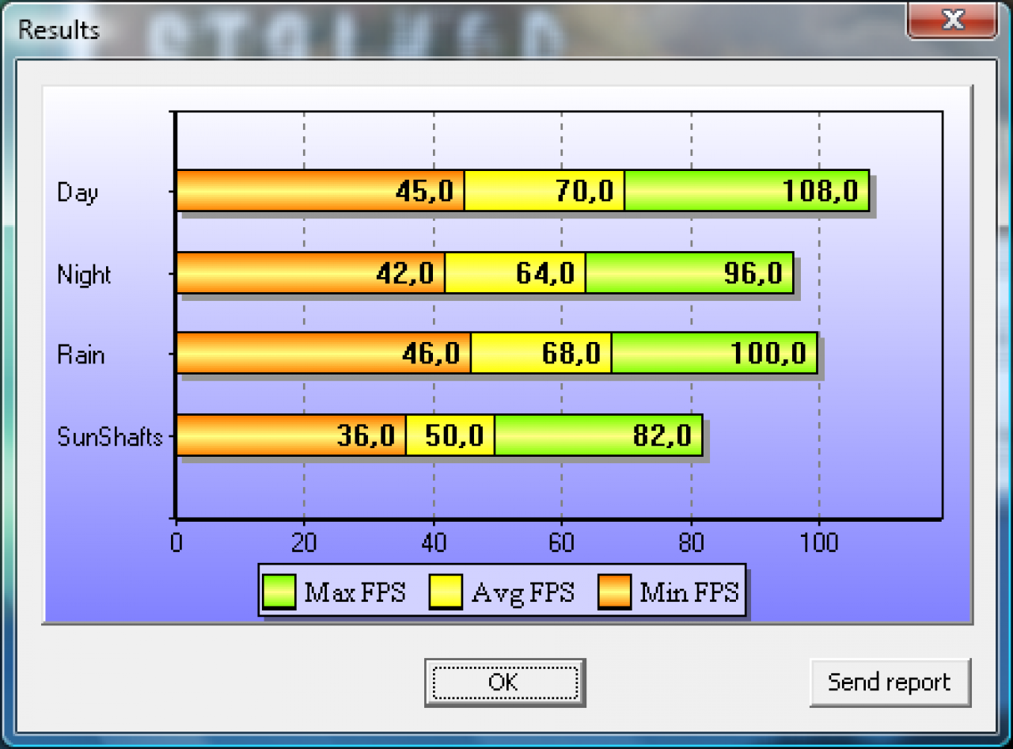Click the Rain 68,0 avg bar
Image resolution: width=1013 pixels, height=749 pixels.
point(541,353)
